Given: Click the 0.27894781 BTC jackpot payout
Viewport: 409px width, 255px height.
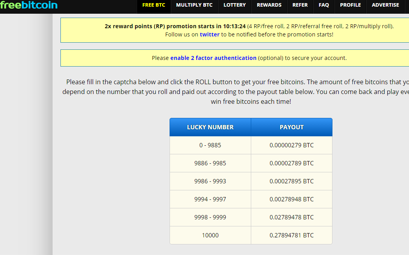Looking at the screenshot, I should 292,235.
